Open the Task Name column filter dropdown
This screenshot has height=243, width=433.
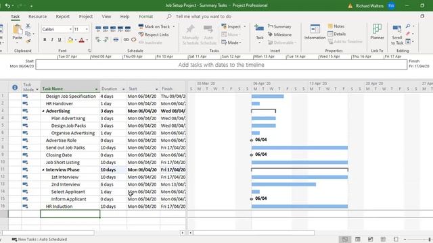tap(96, 89)
